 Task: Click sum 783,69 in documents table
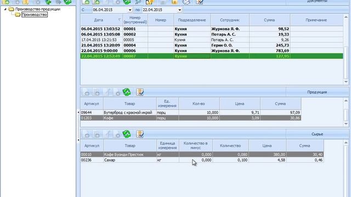(269, 51)
